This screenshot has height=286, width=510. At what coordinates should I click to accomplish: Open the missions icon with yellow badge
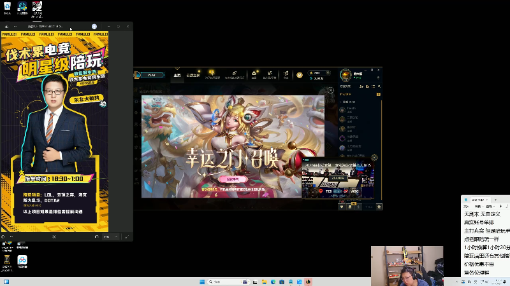(351, 206)
